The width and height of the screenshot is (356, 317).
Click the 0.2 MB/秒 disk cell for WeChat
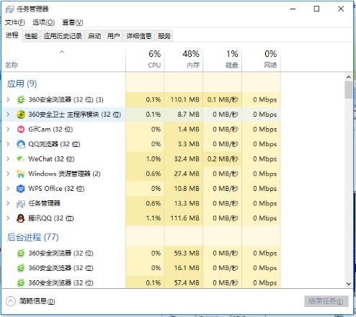(x=223, y=159)
